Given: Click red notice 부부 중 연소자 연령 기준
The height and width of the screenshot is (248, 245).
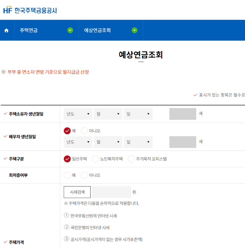Looking at the screenshot, I should 48,72.
